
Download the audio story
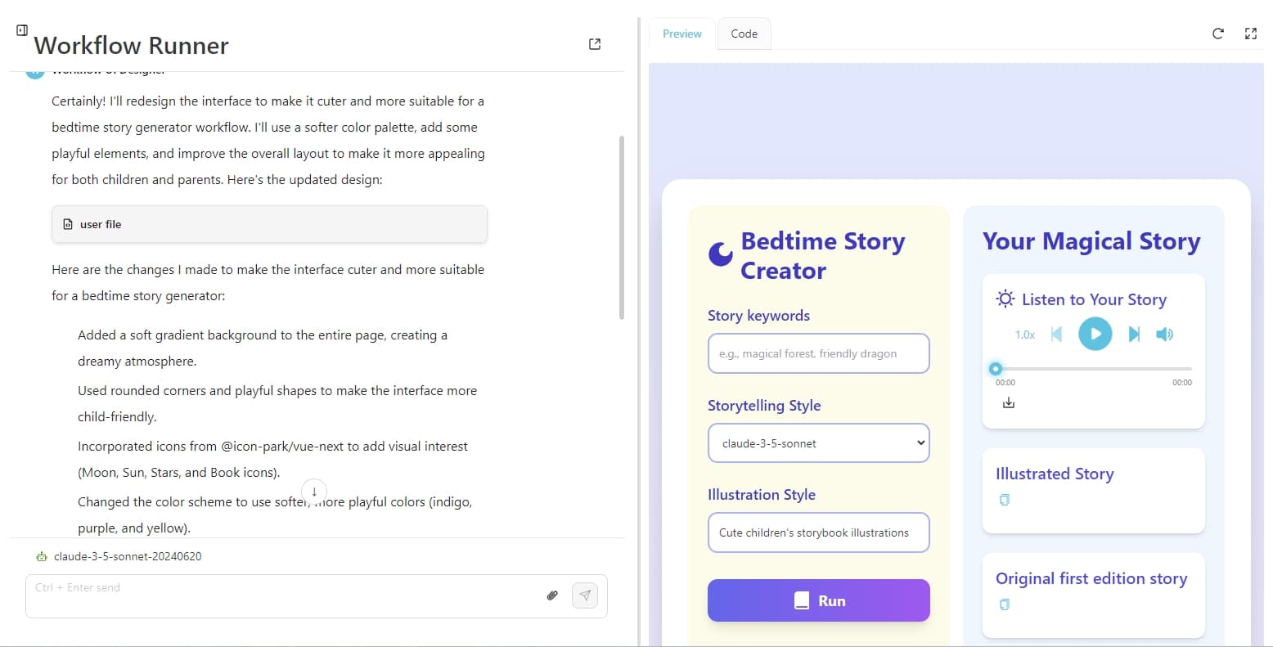pos(1009,402)
